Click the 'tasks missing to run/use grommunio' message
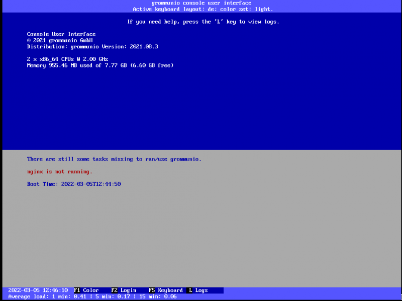402x301 pixels. 114,159
